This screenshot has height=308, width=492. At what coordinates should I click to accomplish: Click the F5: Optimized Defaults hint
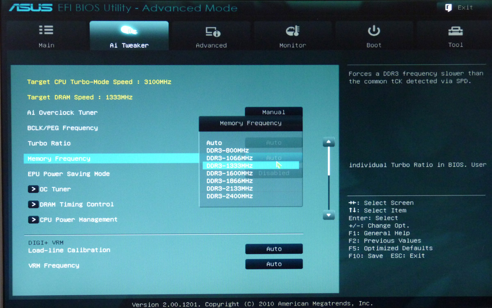point(390,248)
